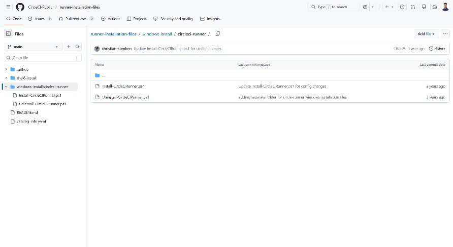
Task: Open the issues icon in header
Action: tap(402, 7)
